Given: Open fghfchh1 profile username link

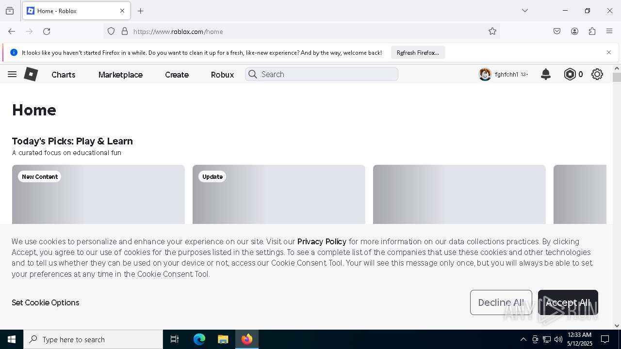Looking at the screenshot, I should pyautogui.click(x=507, y=75).
